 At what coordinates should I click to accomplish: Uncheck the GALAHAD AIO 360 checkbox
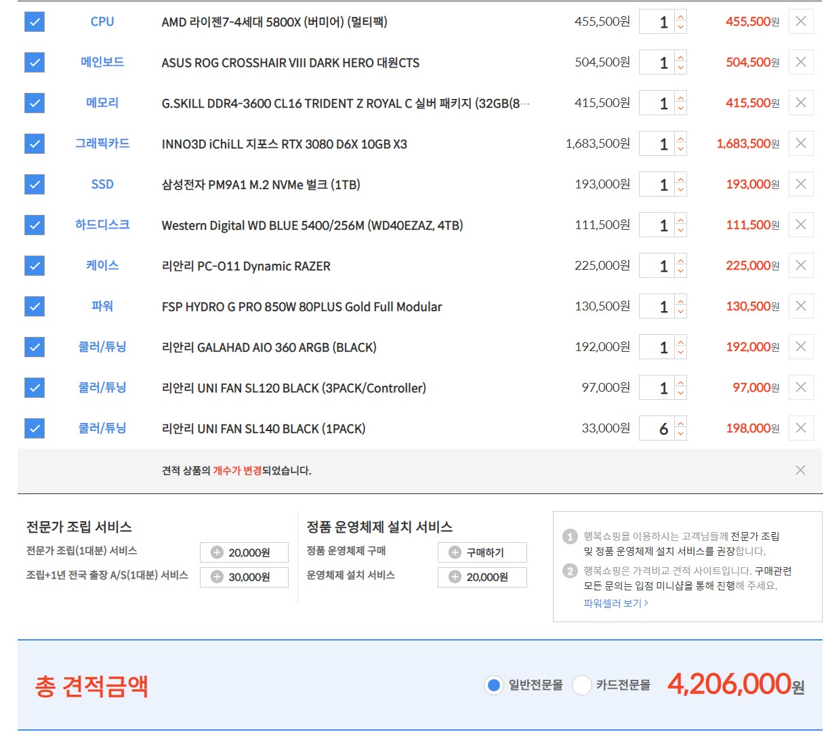click(x=35, y=347)
